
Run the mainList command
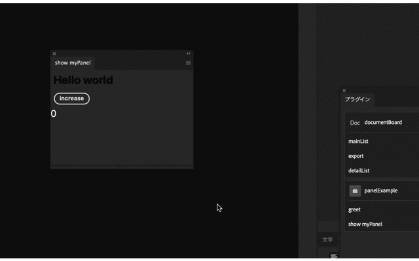click(x=359, y=141)
